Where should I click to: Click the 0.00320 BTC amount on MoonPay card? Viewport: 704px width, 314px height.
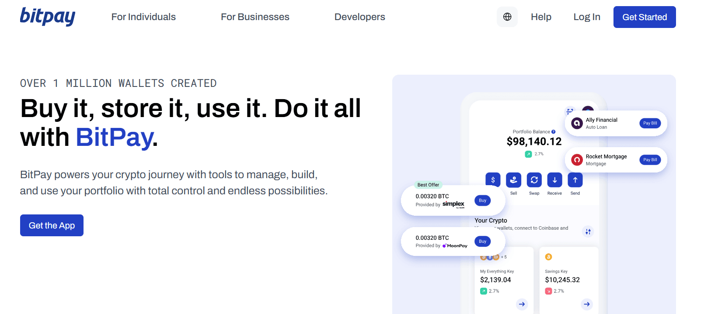[x=432, y=238]
